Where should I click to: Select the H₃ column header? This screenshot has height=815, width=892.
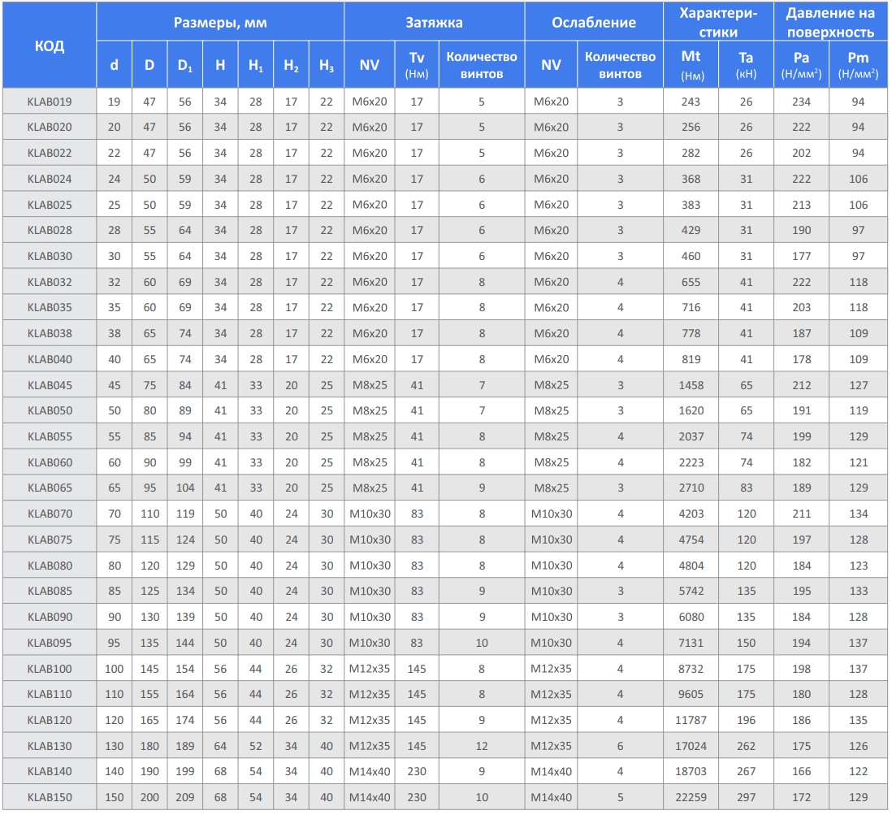[x=327, y=65]
